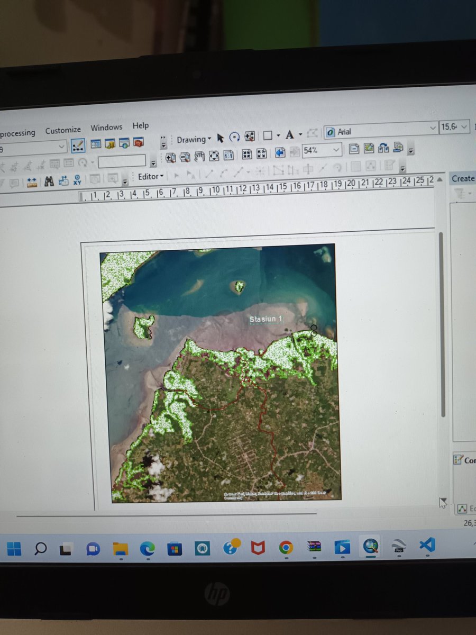Open the Geoprocessing menu
This screenshot has width=476, height=635.
(x=17, y=133)
